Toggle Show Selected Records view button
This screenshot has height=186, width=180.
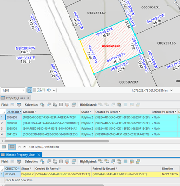coord(12,147)
